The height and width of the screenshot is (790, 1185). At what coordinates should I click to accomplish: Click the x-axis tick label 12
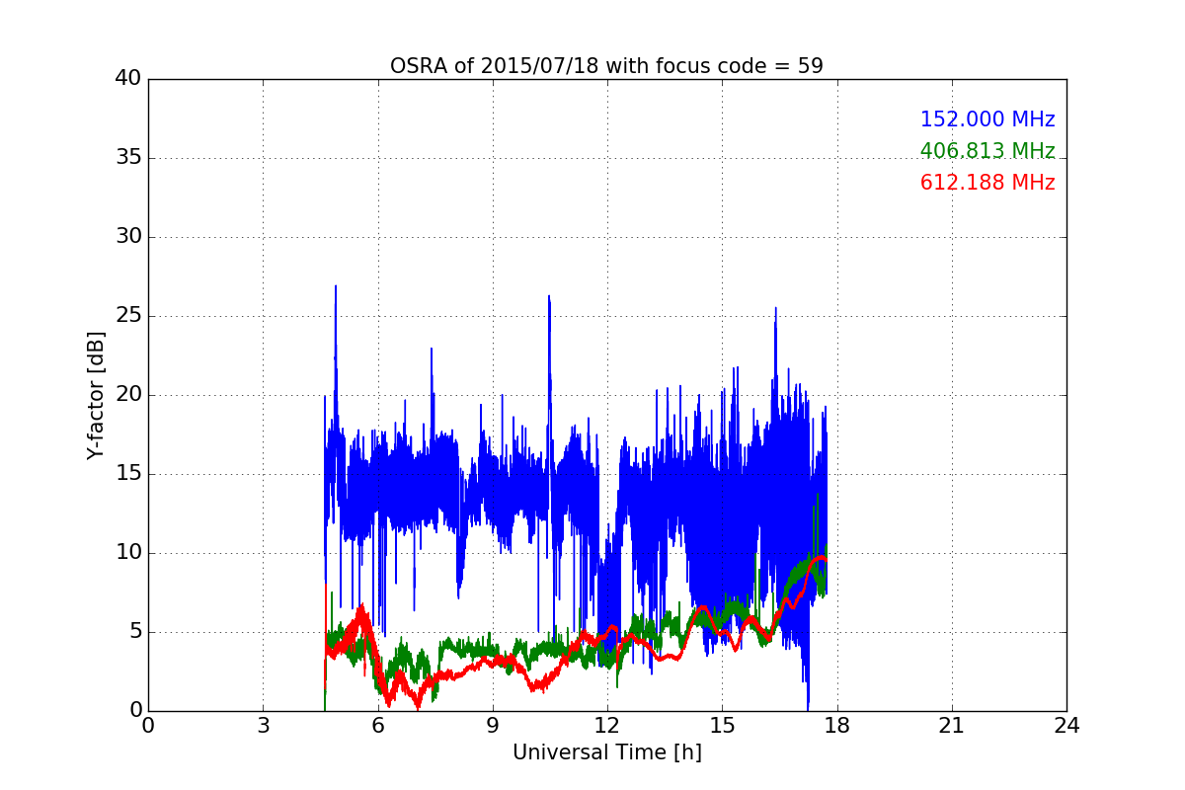(607, 726)
